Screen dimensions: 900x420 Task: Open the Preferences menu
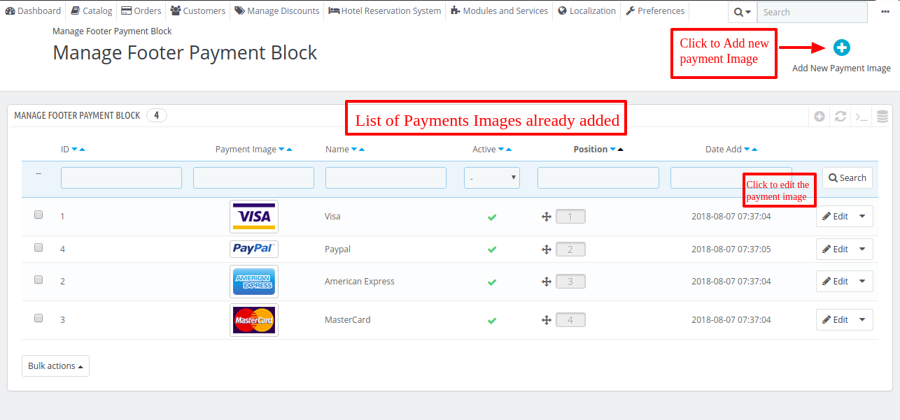655,10
